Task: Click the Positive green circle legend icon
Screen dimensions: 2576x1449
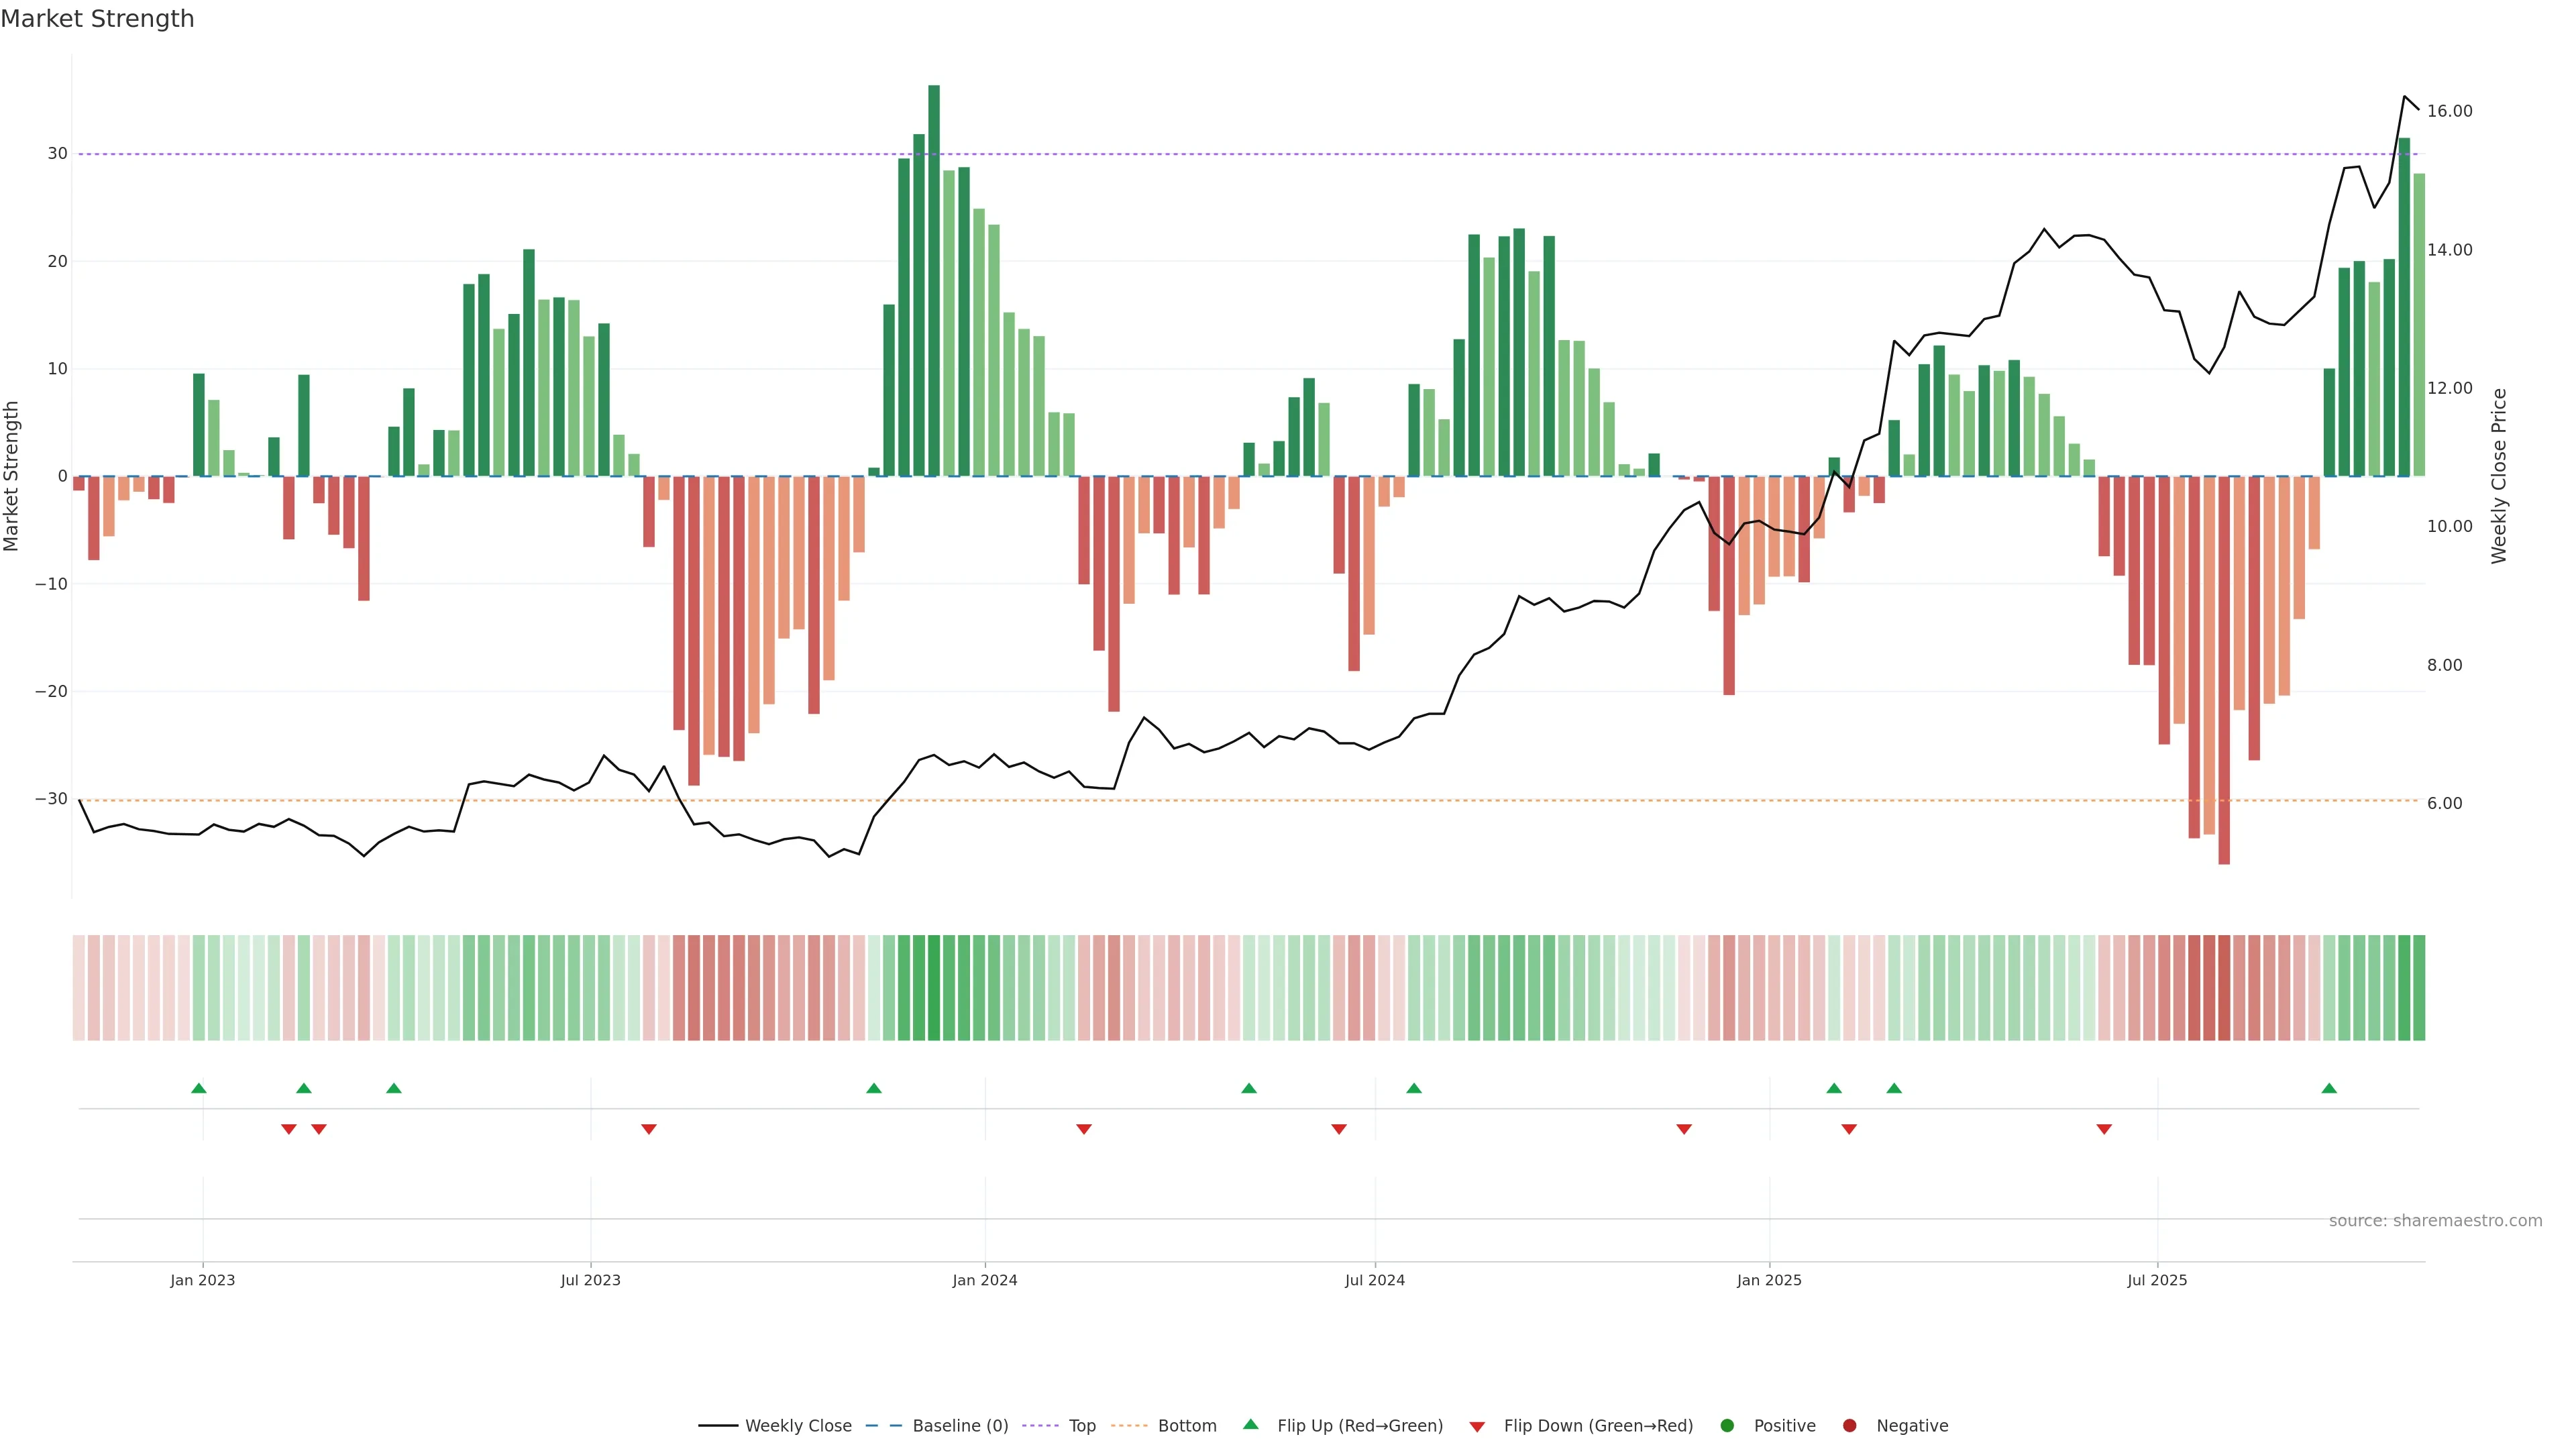Action: click(x=1727, y=1426)
